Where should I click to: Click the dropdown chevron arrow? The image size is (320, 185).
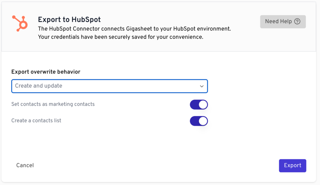coord(202,86)
